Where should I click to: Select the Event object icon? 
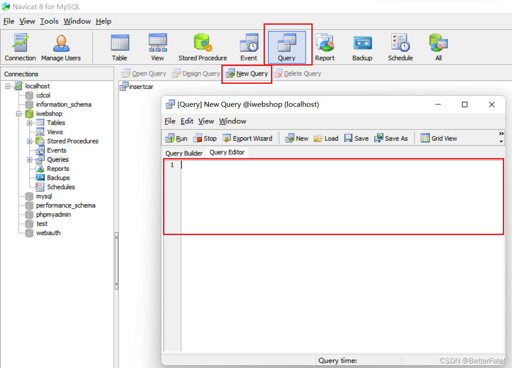pos(249,47)
